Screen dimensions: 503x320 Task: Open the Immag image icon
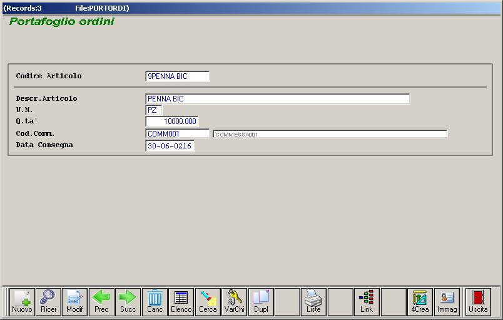447,302
